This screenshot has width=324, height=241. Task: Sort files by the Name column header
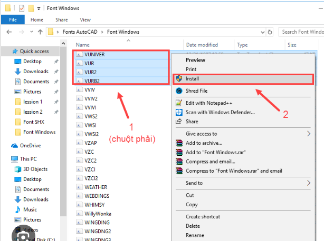pyautogui.click(x=83, y=45)
